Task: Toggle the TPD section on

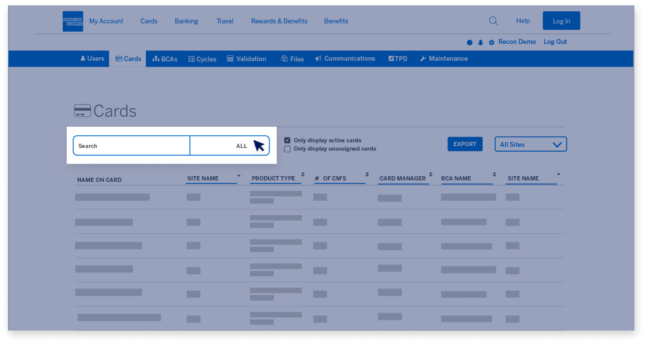Action: coord(391,58)
